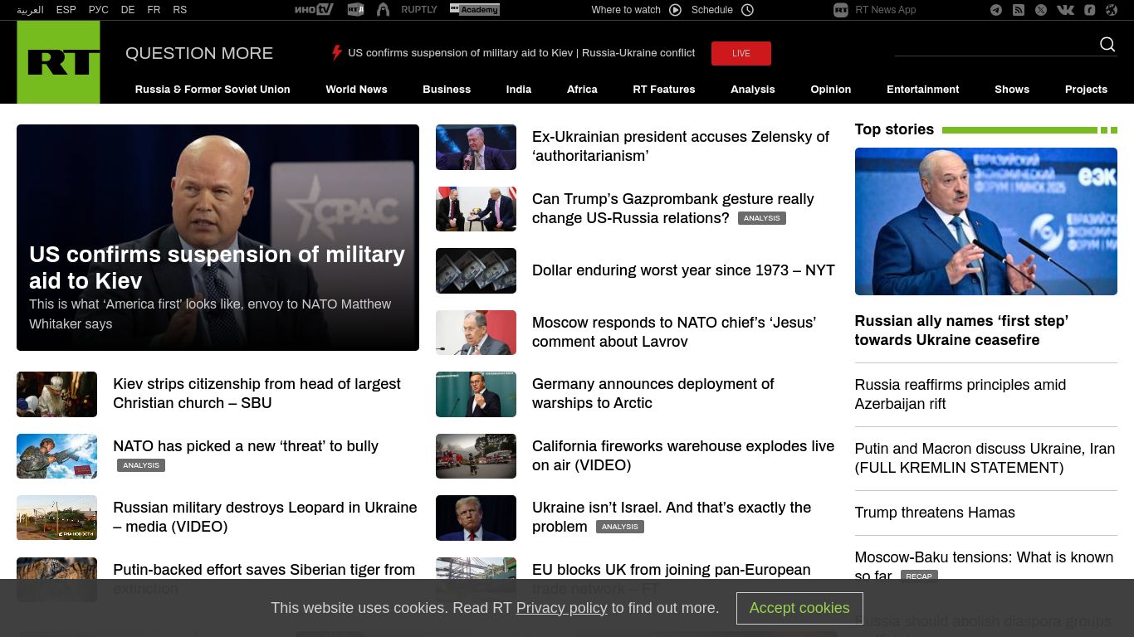Screen dimensions: 1134x637
Task: Click the last social icon in the top bar
Action: (1112, 10)
